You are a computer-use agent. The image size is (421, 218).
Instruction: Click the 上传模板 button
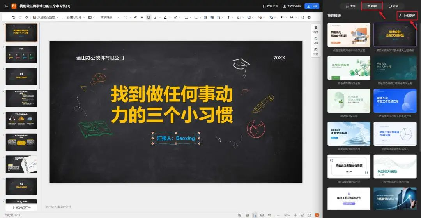(x=407, y=16)
